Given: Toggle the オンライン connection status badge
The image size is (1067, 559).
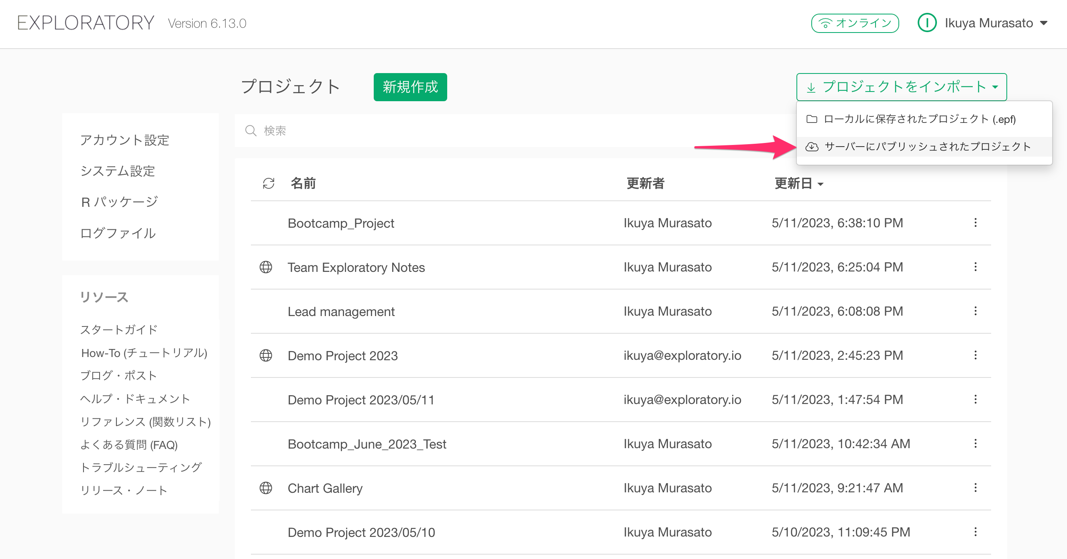Looking at the screenshot, I should coord(855,23).
